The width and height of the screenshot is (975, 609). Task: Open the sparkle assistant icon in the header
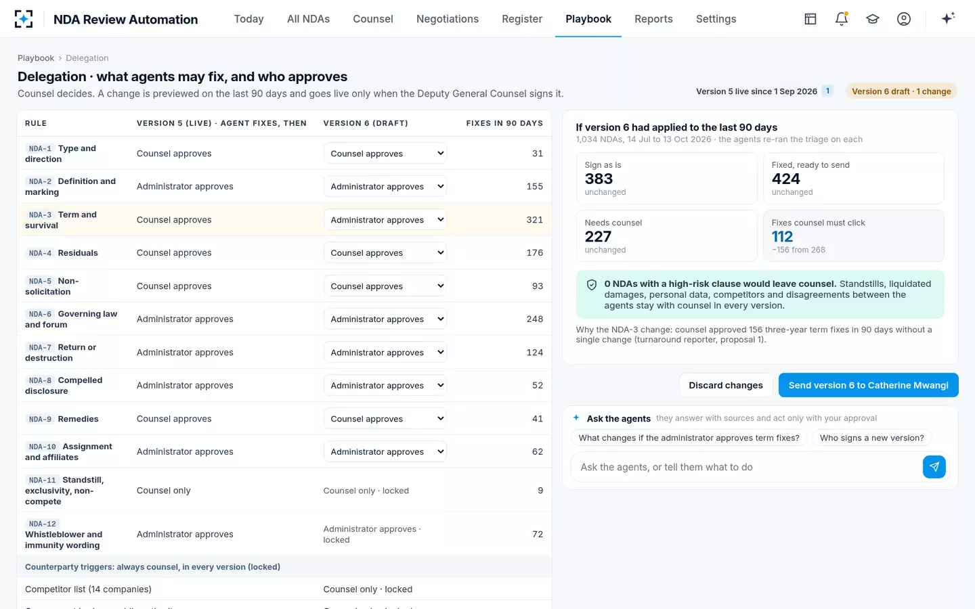tap(948, 18)
